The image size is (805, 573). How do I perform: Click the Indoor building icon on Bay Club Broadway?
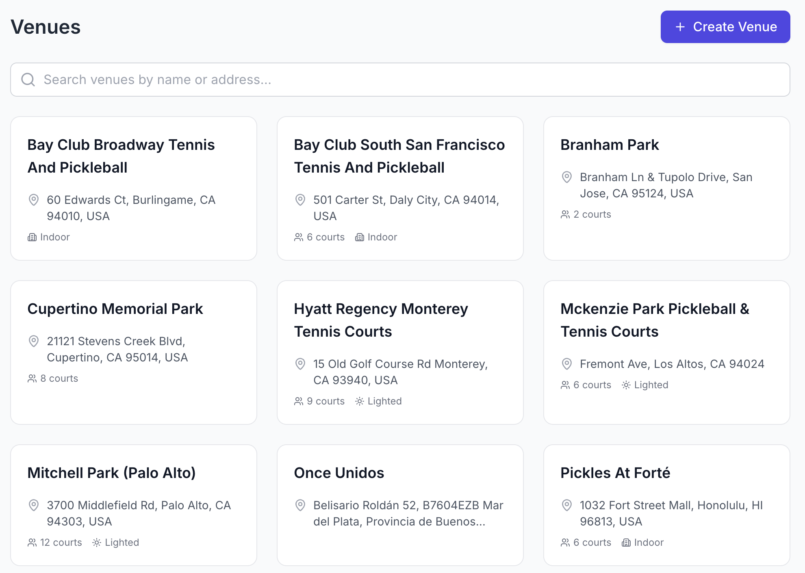pyautogui.click(x=32, y=237)
